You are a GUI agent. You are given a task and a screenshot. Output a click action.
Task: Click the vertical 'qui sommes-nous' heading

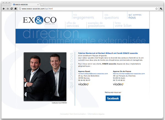coord(71,70)
